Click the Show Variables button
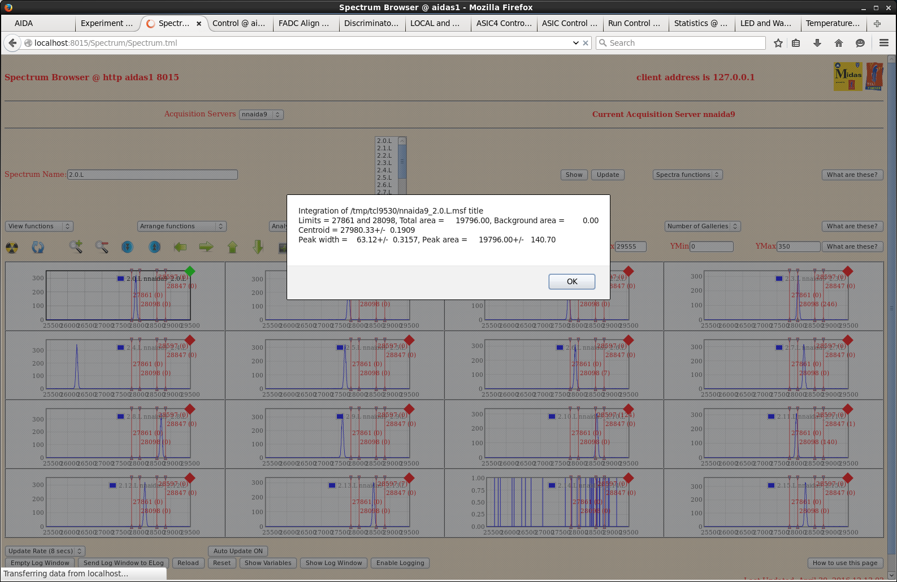Viewport: 897px width, 582px height. (x=268, y=563)
